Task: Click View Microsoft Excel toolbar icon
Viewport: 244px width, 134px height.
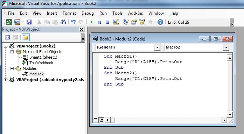Action: pos(9,22)
